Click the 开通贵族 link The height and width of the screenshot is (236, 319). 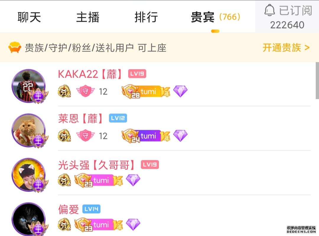(x=282, y=48)
